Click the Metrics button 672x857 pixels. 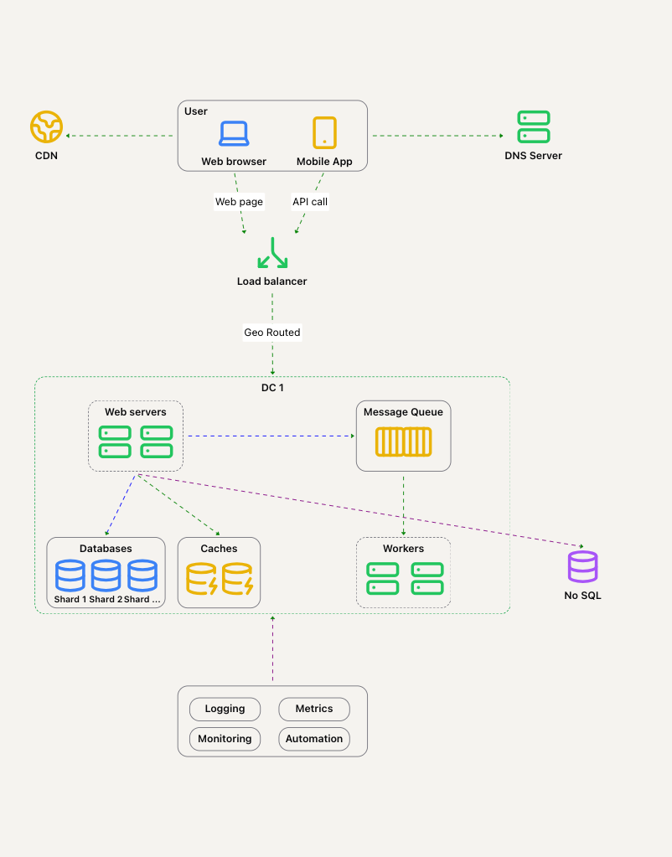314,709
